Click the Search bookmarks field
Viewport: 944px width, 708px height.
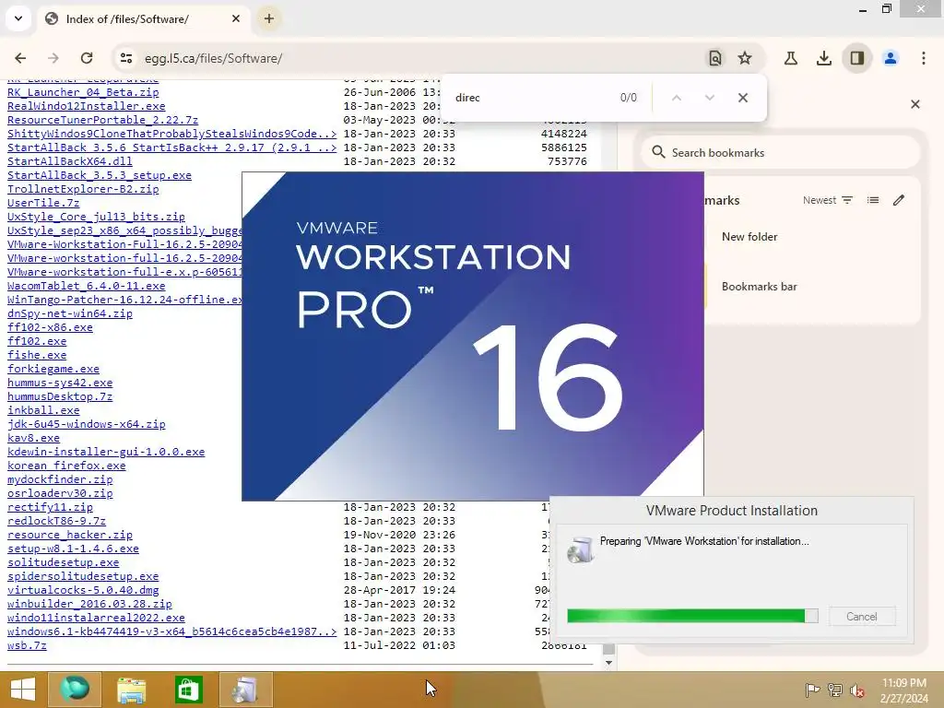point(781,153)
